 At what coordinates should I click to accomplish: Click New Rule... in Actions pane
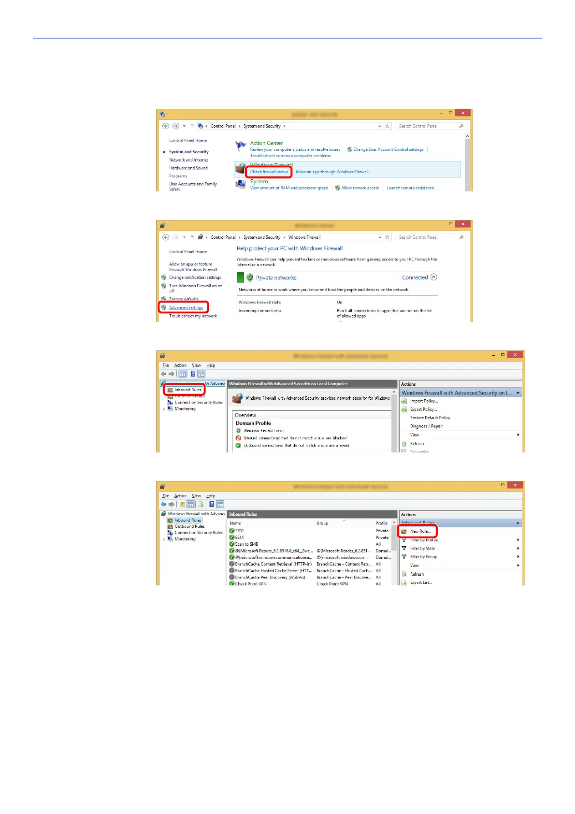[x=420, y=531]
